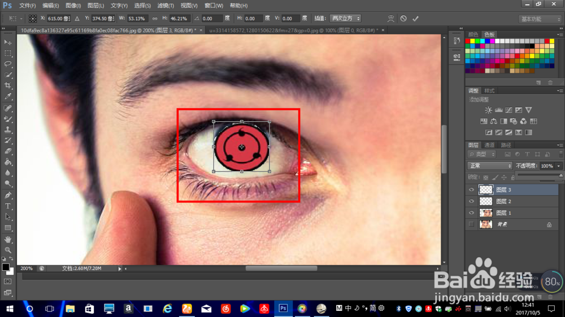Toggle lock position arrows icon
This screenshot has height=317, width=565.
click(504, 177)
